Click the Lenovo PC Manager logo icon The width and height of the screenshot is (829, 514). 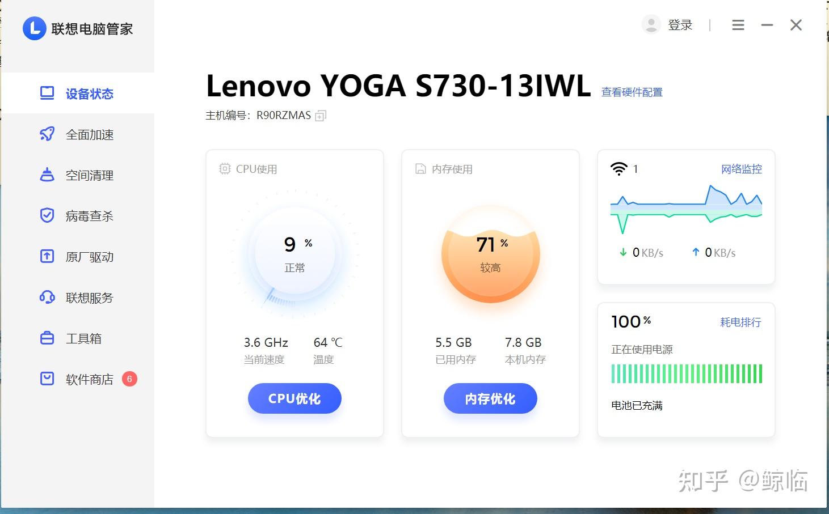click(34, 28)
